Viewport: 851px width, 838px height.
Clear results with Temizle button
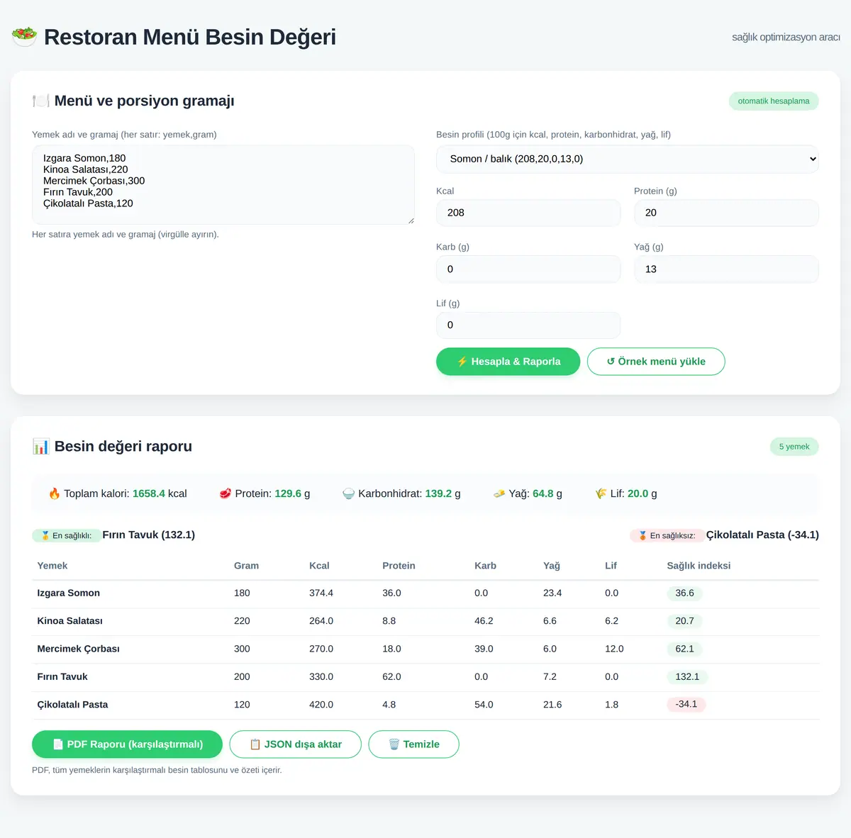[413, 744]
